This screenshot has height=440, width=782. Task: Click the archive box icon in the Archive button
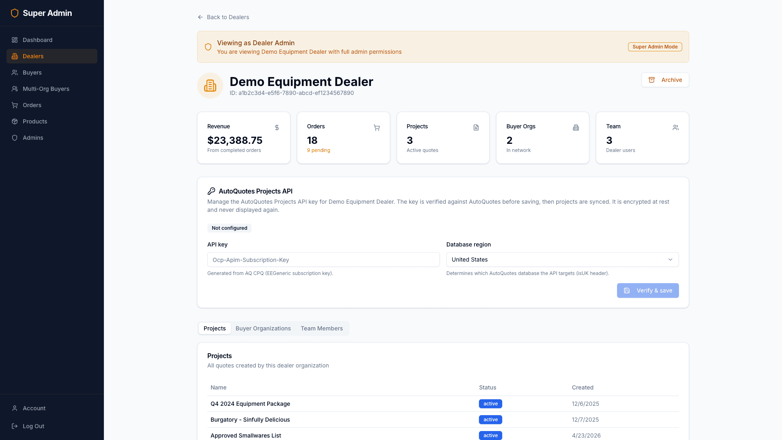pos(652,80)
